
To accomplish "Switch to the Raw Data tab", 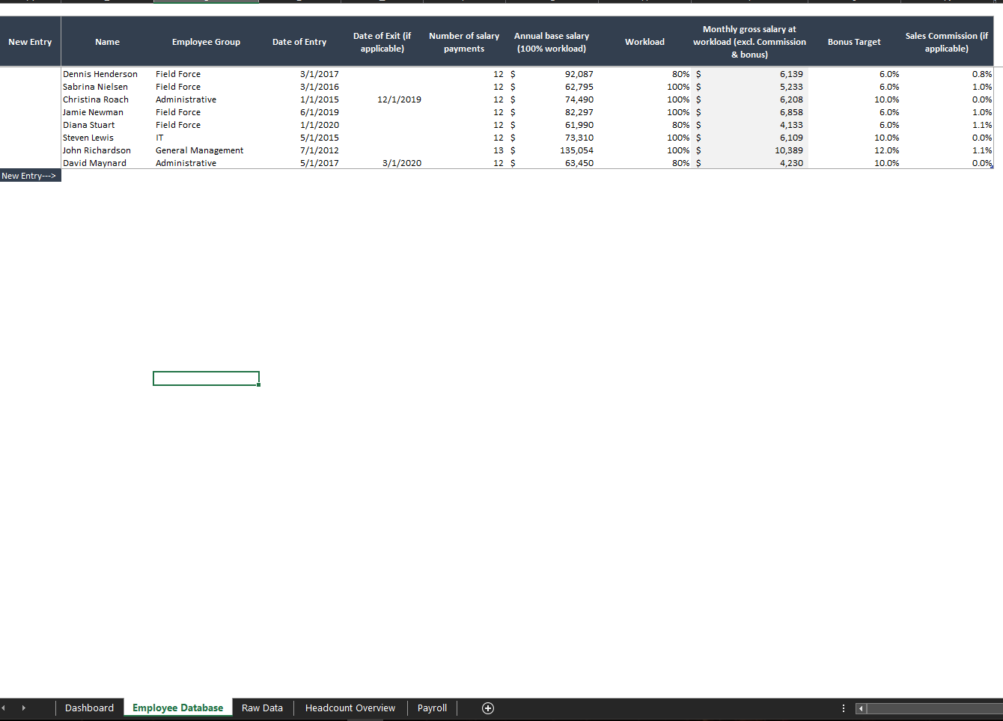I will click(x=262, y=708).
